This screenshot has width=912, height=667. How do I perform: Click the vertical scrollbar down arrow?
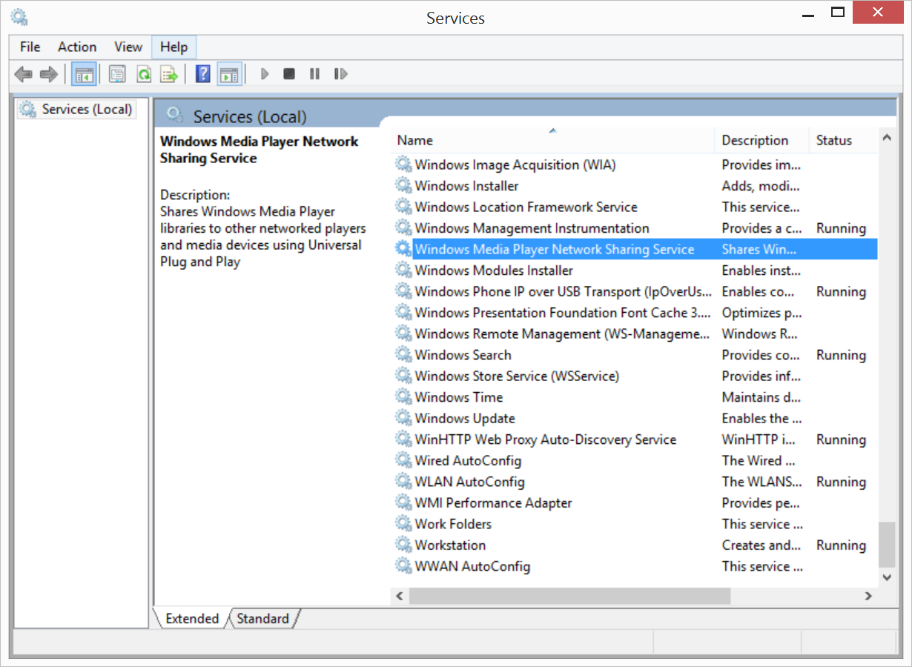[887, 578]
